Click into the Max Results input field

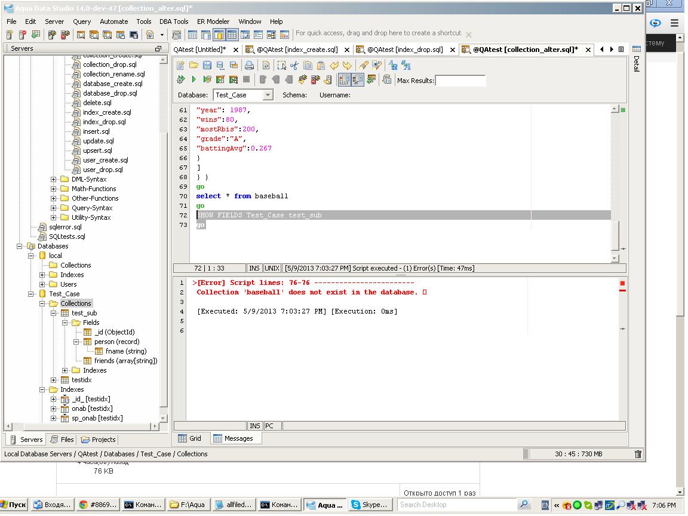coord(460,81)
